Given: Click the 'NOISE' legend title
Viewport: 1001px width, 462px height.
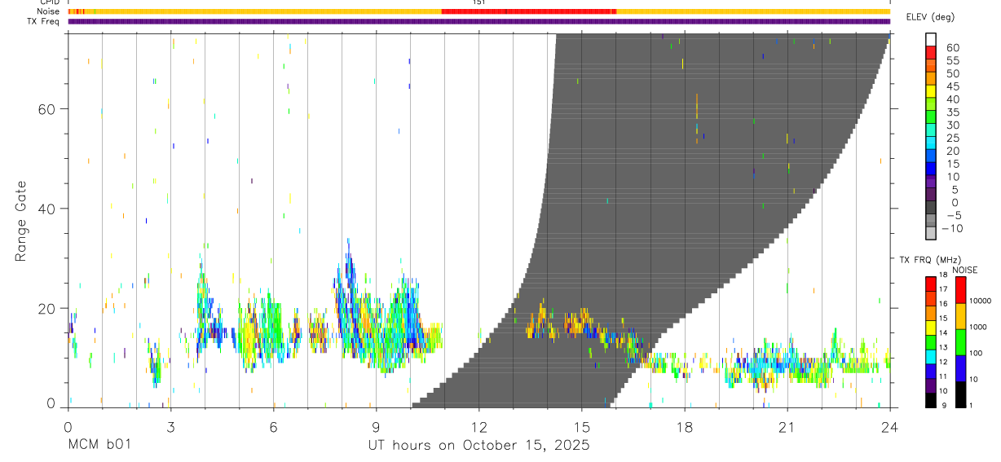Looking at the screenshot, I should (x=964, y=269).
